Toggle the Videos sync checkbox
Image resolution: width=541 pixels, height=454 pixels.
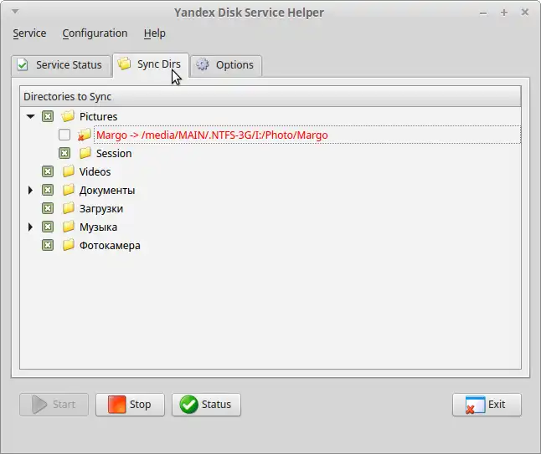coord(48,171)
